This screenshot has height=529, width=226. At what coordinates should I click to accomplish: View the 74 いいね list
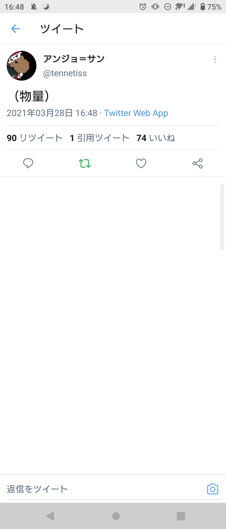click(156, 138)
